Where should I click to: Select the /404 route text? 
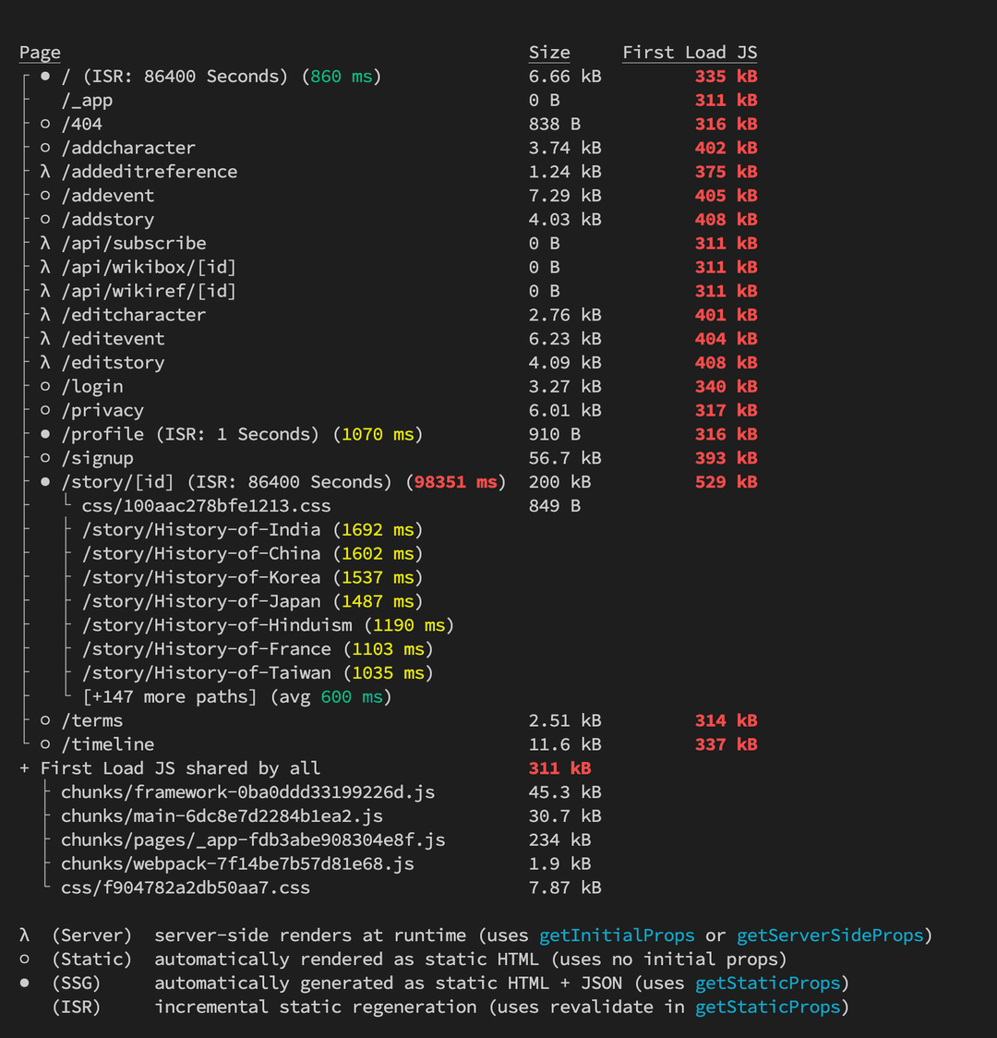(81, 124)
